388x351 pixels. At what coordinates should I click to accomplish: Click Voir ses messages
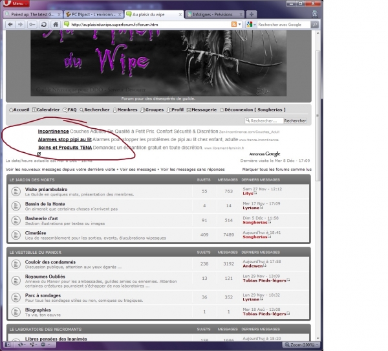coord(138,170)
